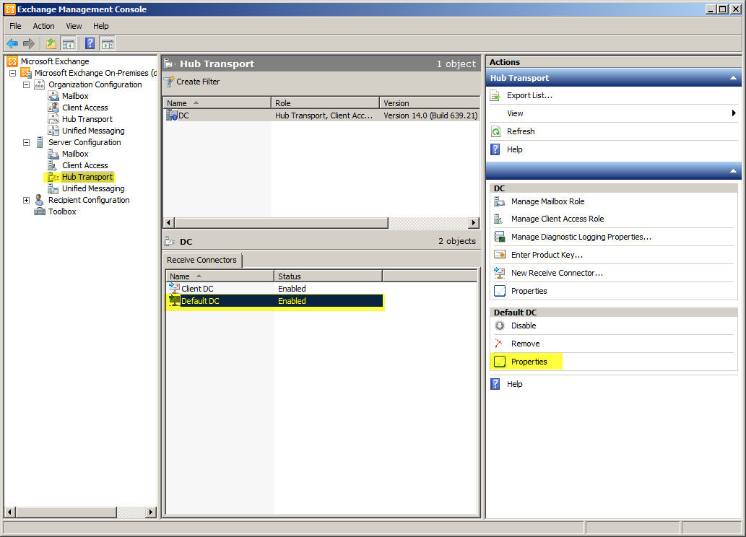Sort receive connectors by Name column

click(220, 276)
